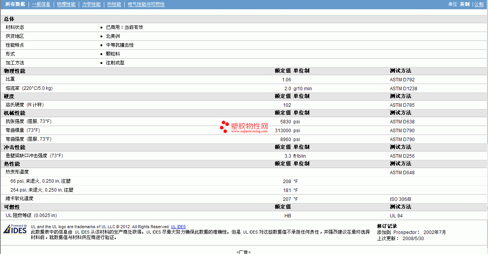Click the 供货地区 label
This screenshot has height=254, width=488.
tap(15, 36)
